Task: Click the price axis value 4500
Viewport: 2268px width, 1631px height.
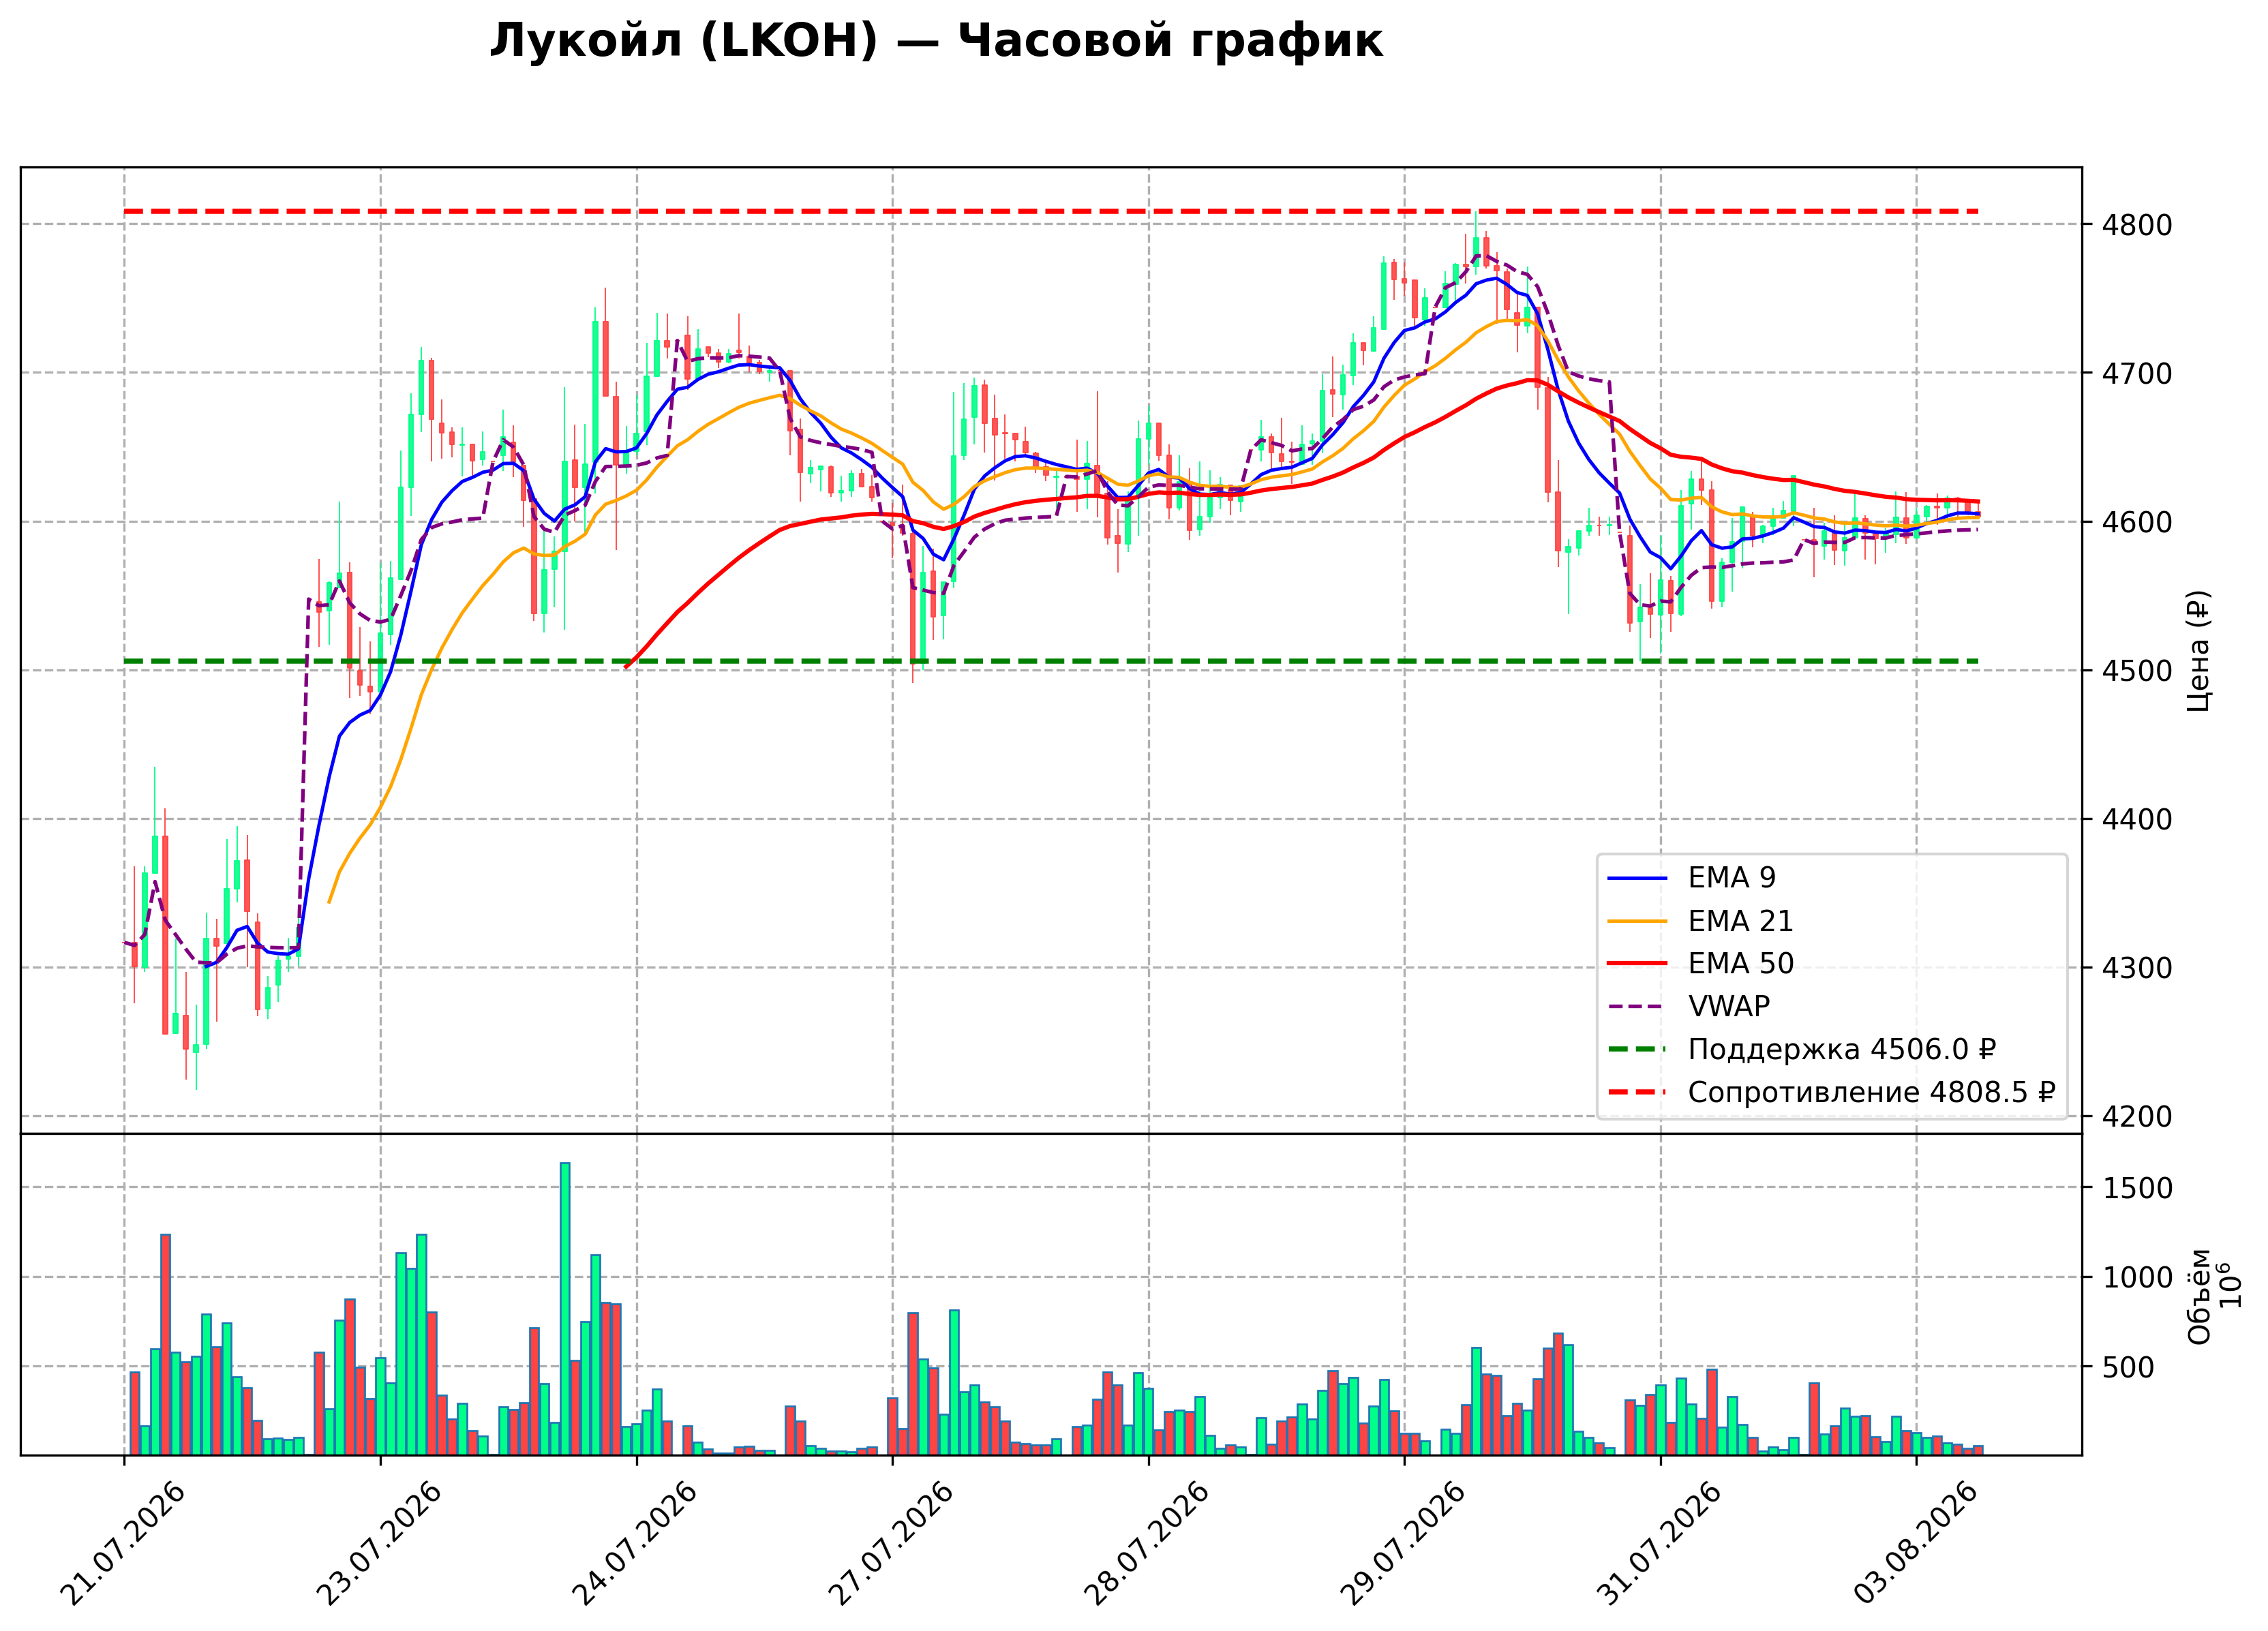Action: pyautogui.click(x=2137, y=671)
